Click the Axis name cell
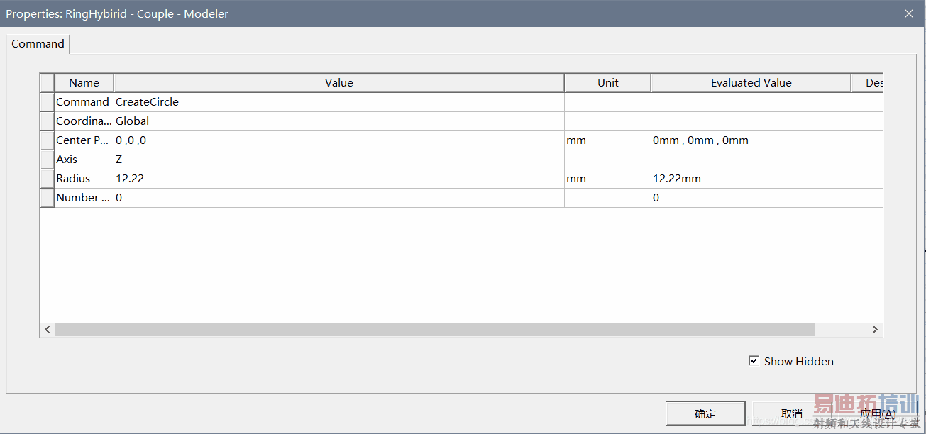 tap(84, 160)
